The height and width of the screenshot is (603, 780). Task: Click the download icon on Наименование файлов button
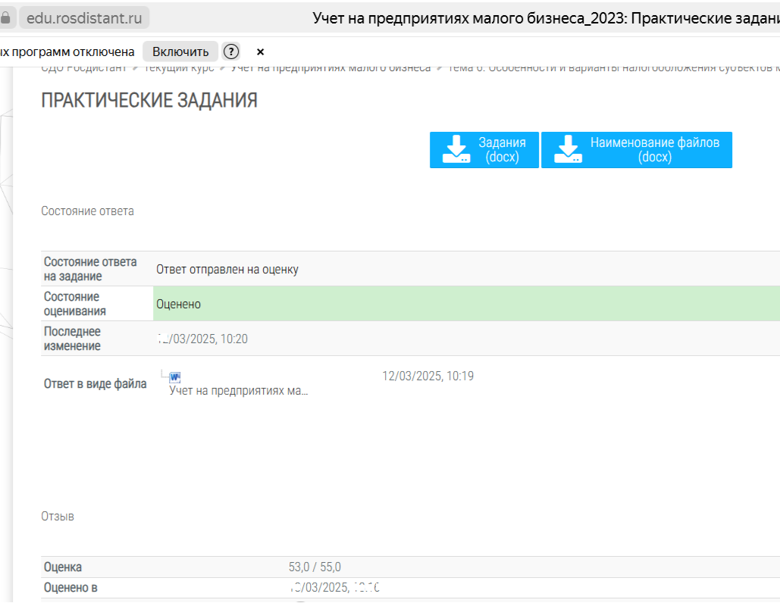click(568, 149)
